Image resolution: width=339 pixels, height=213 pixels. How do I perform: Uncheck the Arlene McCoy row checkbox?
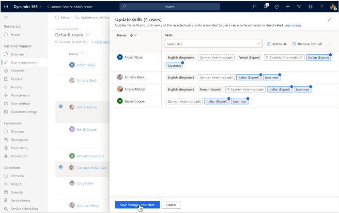pos(61,106)
